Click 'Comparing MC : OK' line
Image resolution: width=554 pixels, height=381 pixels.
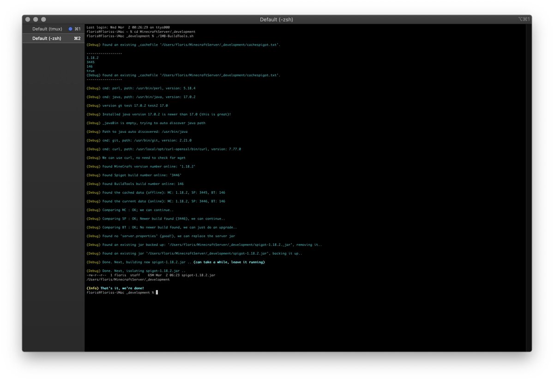[x=130, y=210]
